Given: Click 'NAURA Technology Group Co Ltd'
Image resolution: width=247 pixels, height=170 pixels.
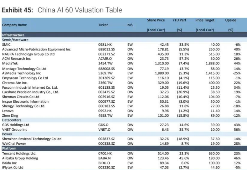Looking at the screenshot, I should click(28, 54).
